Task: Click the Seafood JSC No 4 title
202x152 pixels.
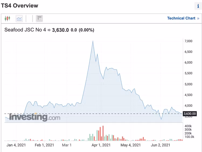Action: [25, 30]
